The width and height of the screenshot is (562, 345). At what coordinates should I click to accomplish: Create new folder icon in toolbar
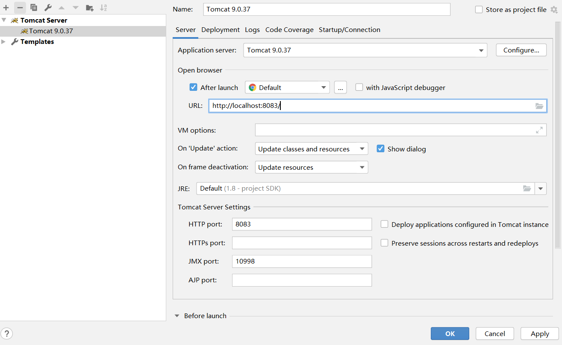(89, 8)
